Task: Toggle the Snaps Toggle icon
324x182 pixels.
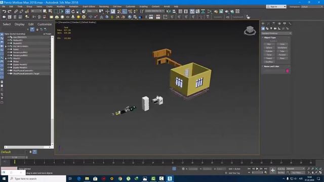Action: [x=119, y=12]
